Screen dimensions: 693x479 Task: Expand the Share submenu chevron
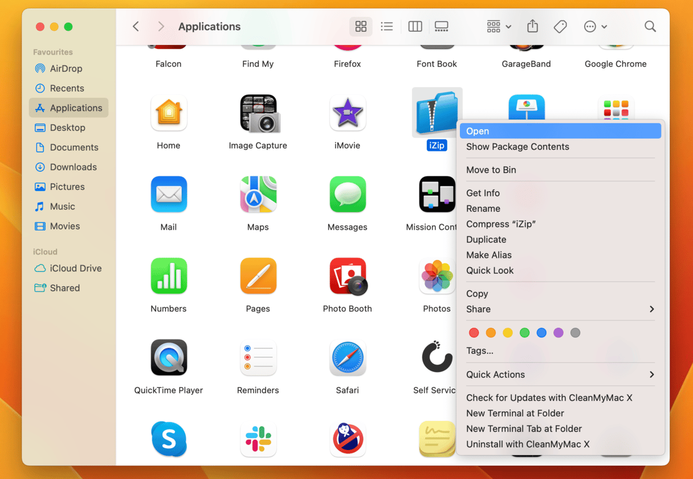click(651, 309)
